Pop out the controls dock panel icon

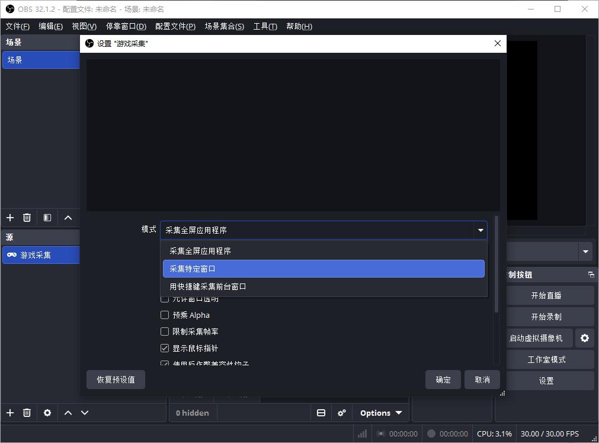591,275
